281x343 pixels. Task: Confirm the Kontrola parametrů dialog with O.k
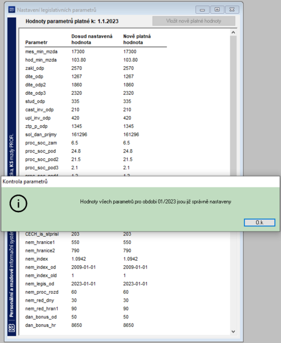tap(259, 222)
